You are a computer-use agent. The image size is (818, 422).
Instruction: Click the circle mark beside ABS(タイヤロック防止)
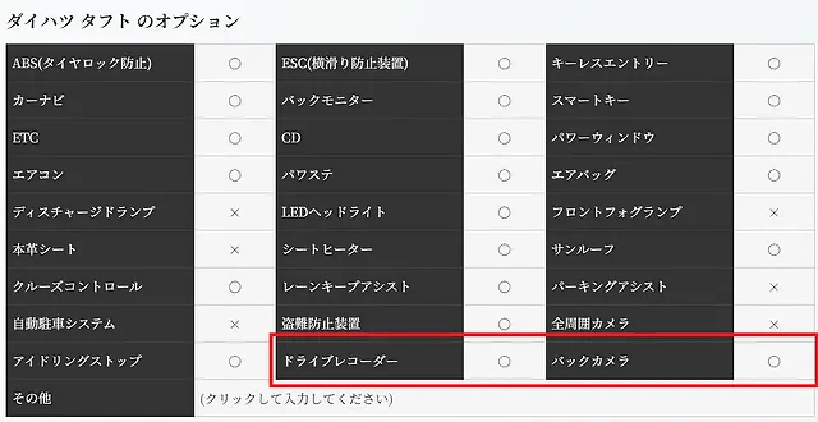pyautogui.click(x=234, y=64)
